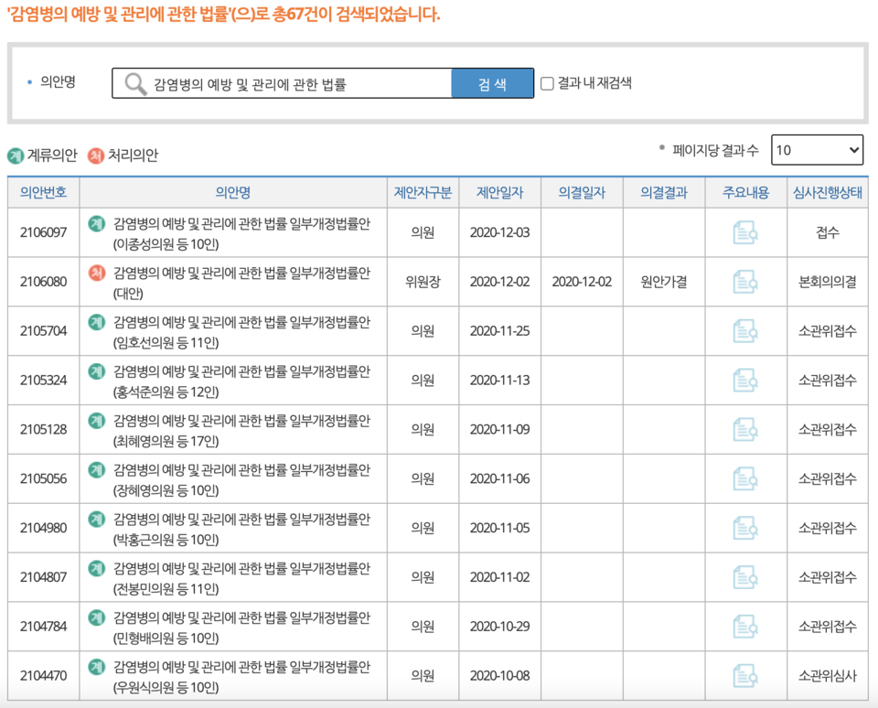Click the 심사진행상태 column header
Viewport: 878px width, 708px height.
[828, 191]
